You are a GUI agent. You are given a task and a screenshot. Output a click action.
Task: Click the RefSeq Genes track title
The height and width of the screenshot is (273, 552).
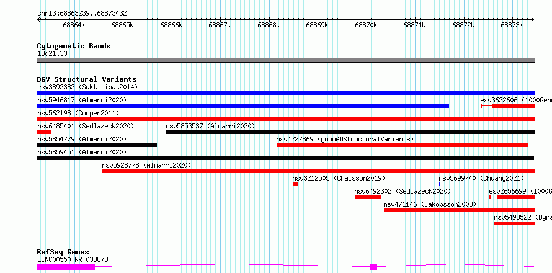pos(63,253)
